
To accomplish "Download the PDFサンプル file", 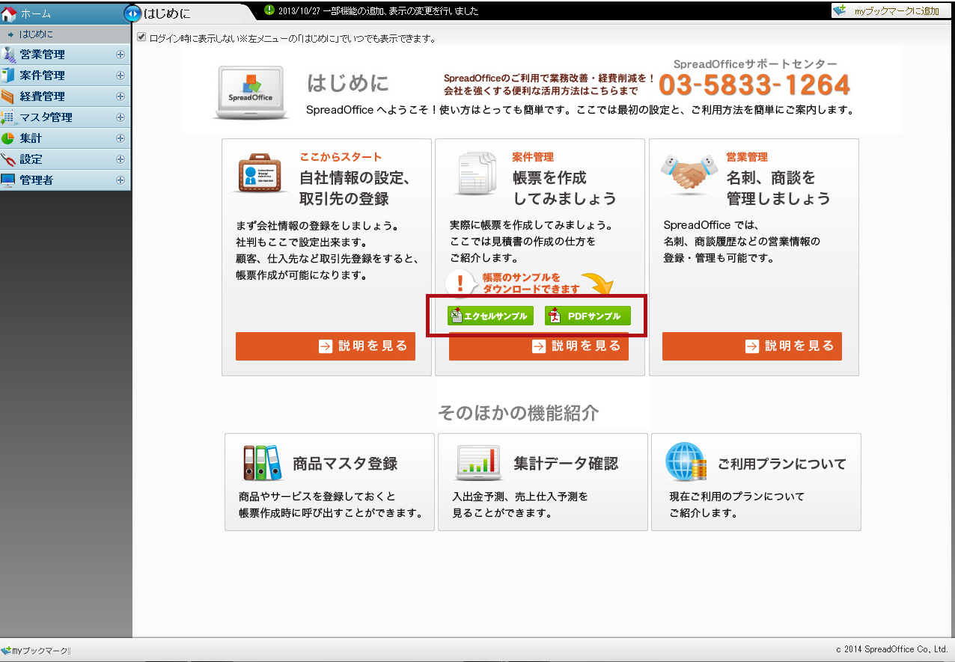I will pyautogui.click(x=588, y=316).
